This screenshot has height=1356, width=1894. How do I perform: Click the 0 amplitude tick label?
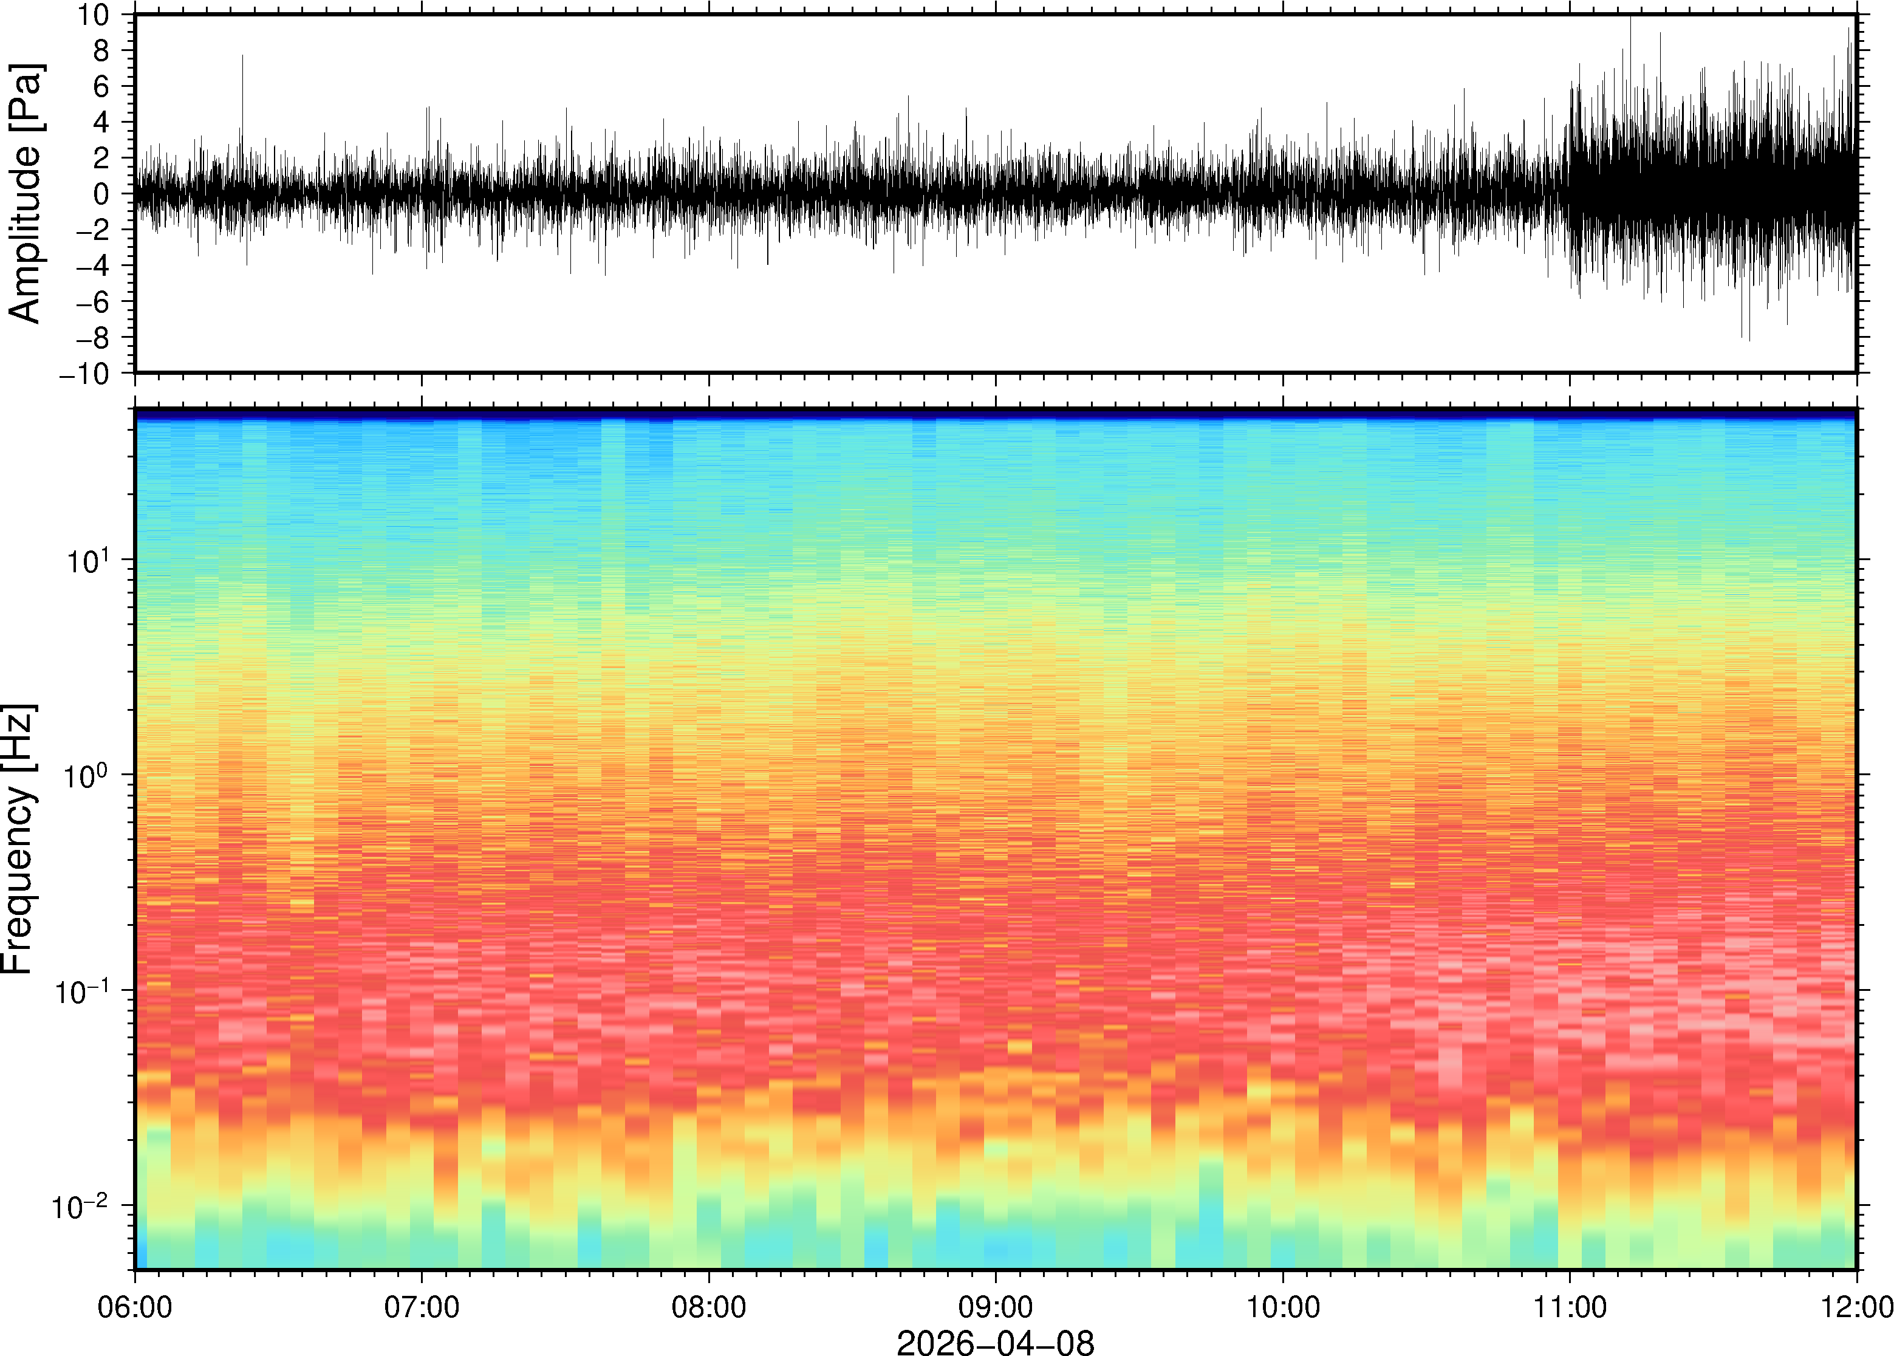coord(102,194)
